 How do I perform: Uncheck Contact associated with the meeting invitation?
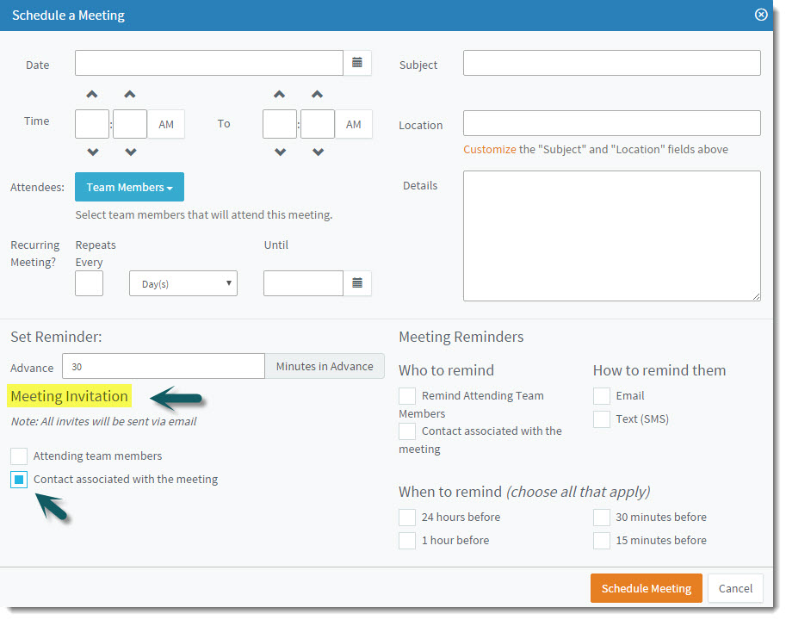pos(19,480)
